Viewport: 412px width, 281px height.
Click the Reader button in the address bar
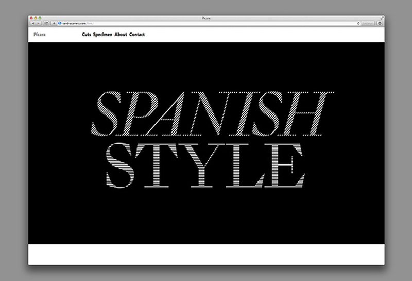point(367,23)
